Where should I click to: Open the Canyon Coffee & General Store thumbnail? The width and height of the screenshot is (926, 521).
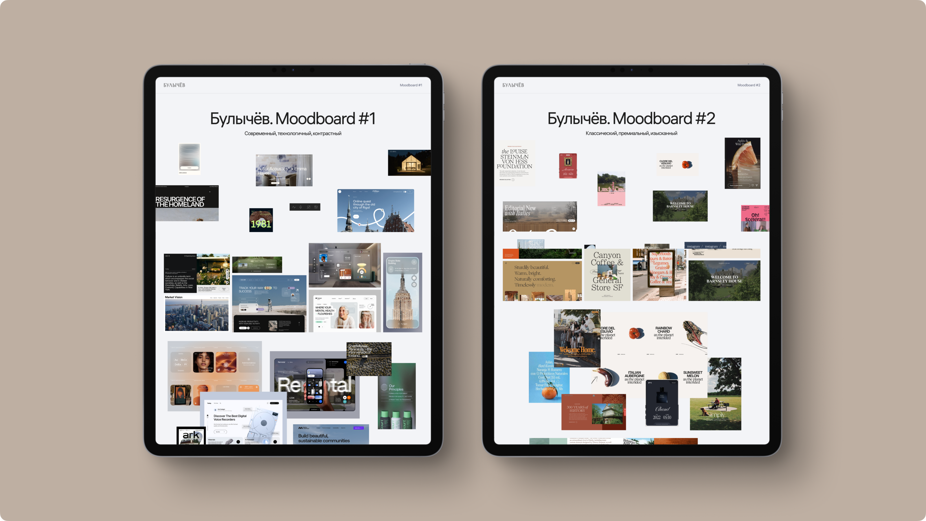point(607,275)
